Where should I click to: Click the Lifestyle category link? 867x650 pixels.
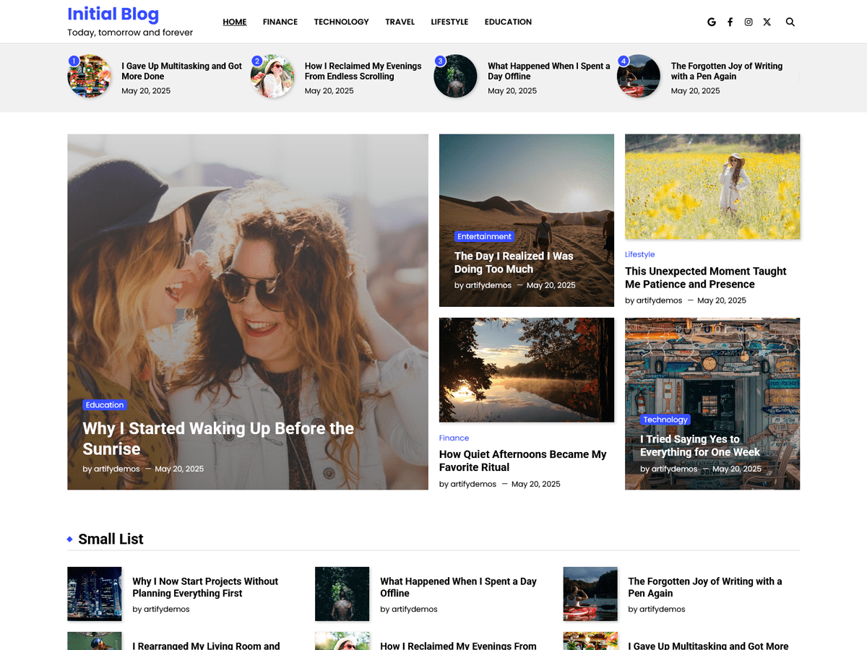pos(639,254)
